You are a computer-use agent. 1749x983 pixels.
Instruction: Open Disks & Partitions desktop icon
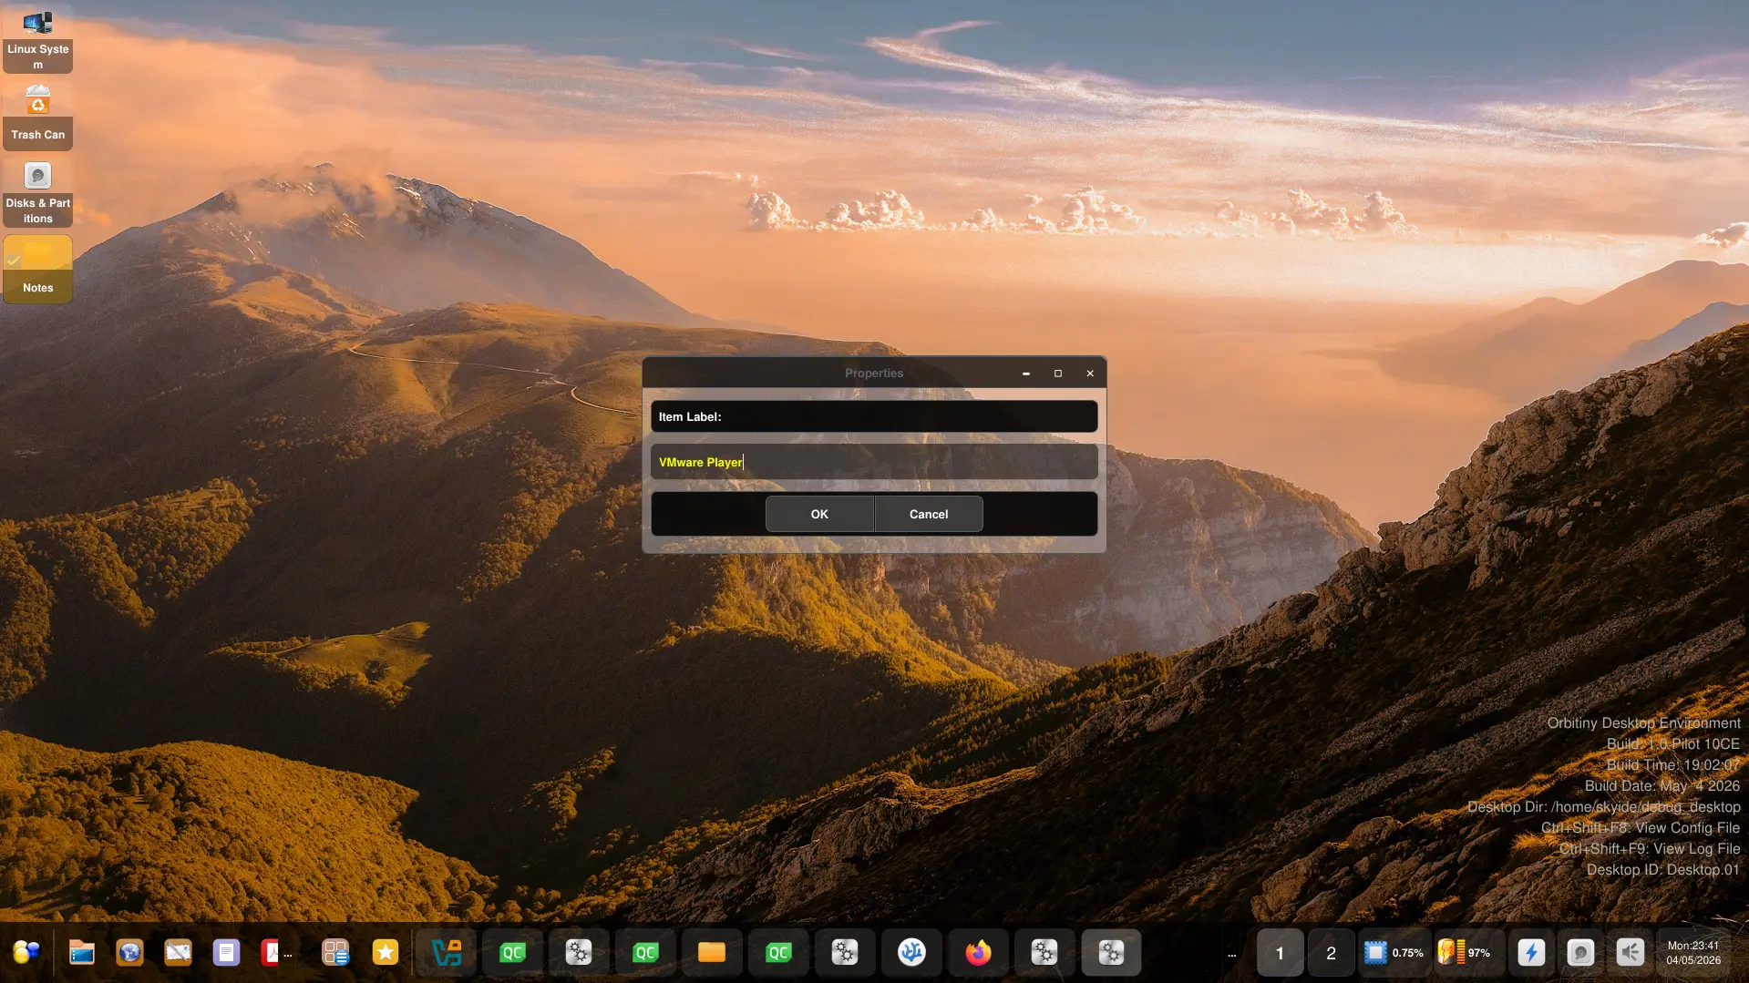(37, 192)
